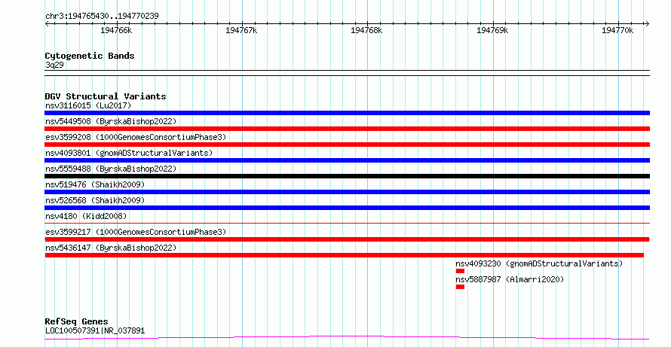Click the nsv5559488 (ByrskaBishop2022) label
The width and height of the screenshot is (671, 347).
[x=111, y=169]
